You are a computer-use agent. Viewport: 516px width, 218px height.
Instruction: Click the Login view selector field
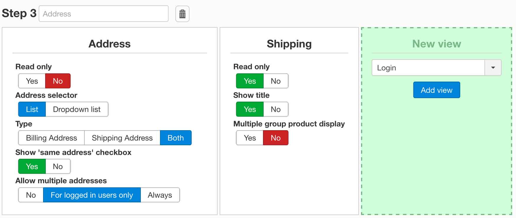pos(428,67)
